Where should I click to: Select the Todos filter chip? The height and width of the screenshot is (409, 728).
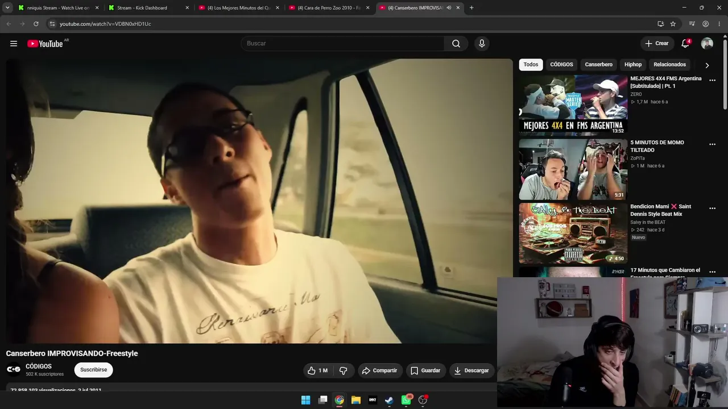tap(531, 65)
